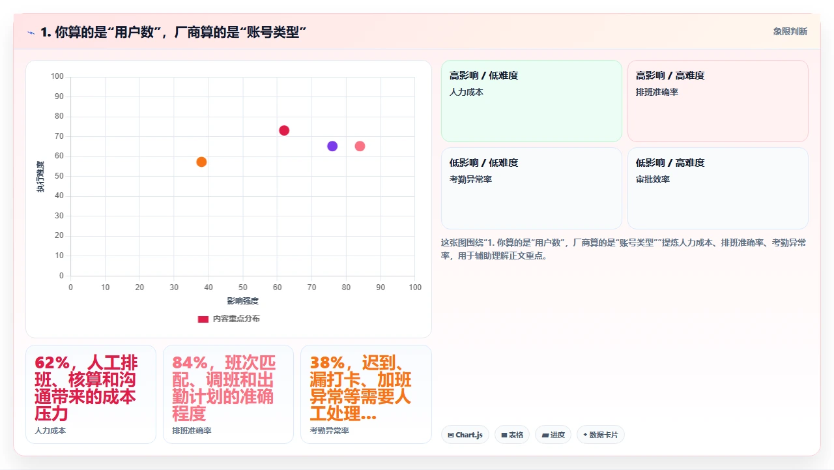Click the 表格 tag chip
Screen dimensions: 834x470
[512, 435]
